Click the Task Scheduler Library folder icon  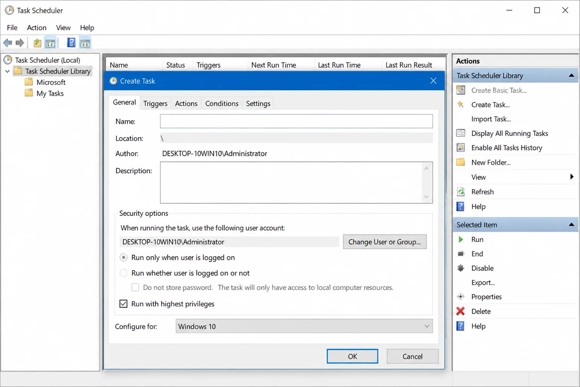coord(18,71)
